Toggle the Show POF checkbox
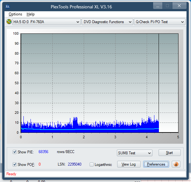 pos(15,164)
